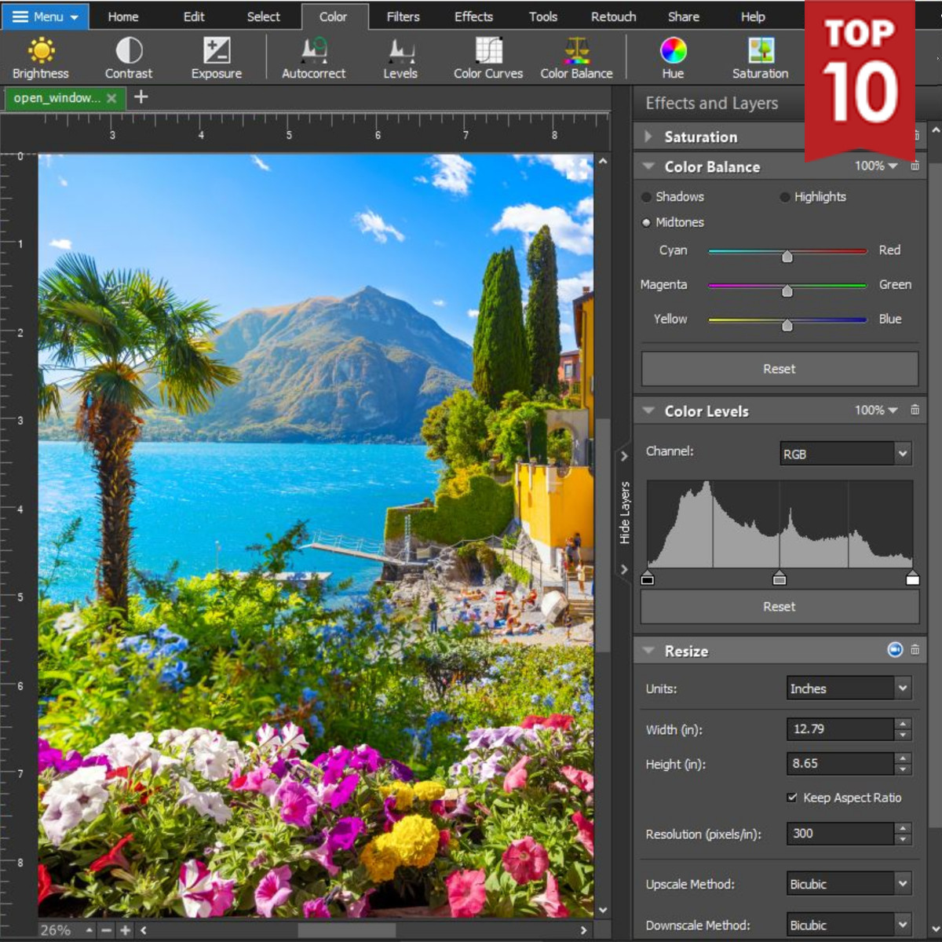
Task: Select the Highlights radio option
Action: pyautogui.click(x=784, y=197)
